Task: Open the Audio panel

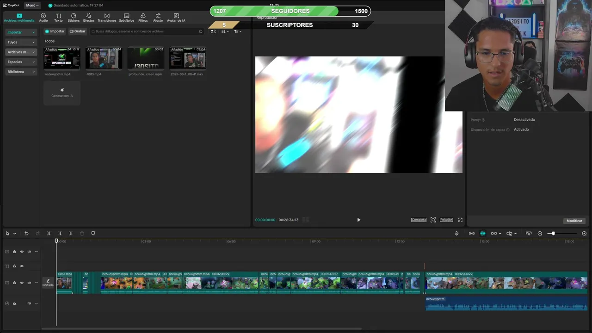Action: pos(43,18)
